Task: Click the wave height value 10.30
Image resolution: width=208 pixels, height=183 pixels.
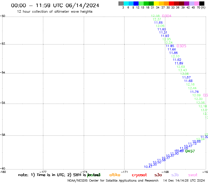Action: [153, 164]
